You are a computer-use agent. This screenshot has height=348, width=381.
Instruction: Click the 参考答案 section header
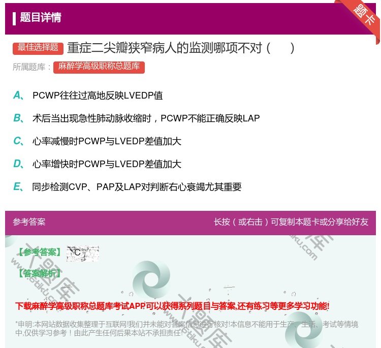pyautogui.click(x=29, y=222)
